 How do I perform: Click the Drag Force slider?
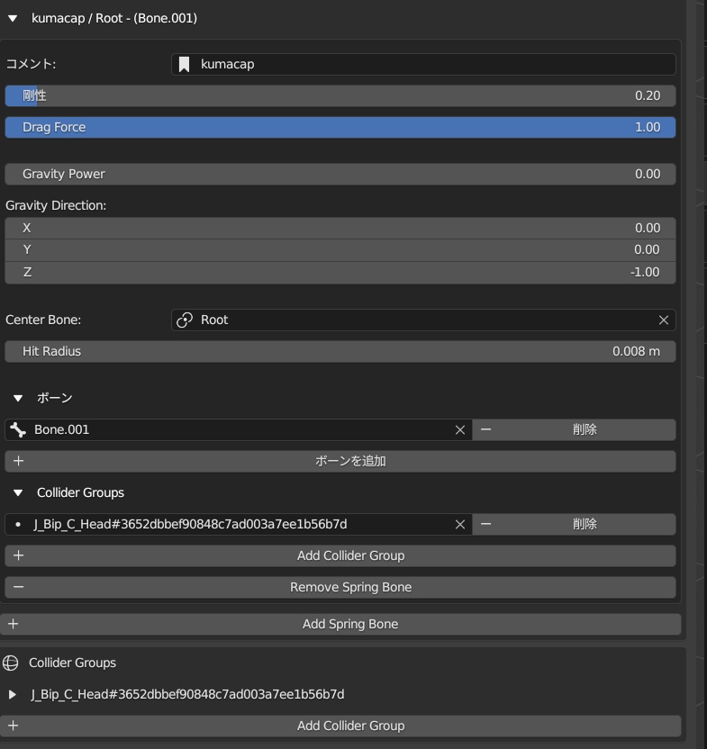tap(340, 127)
